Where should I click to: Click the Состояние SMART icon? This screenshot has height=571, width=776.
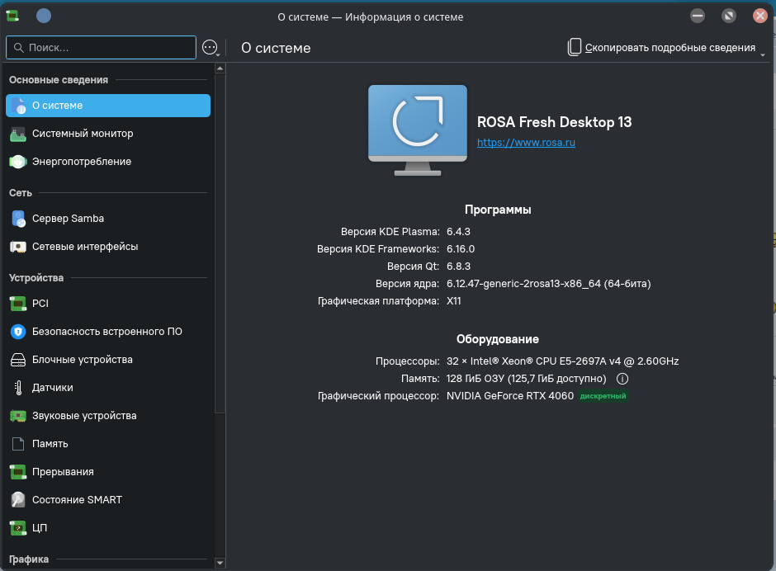point(18,500)
